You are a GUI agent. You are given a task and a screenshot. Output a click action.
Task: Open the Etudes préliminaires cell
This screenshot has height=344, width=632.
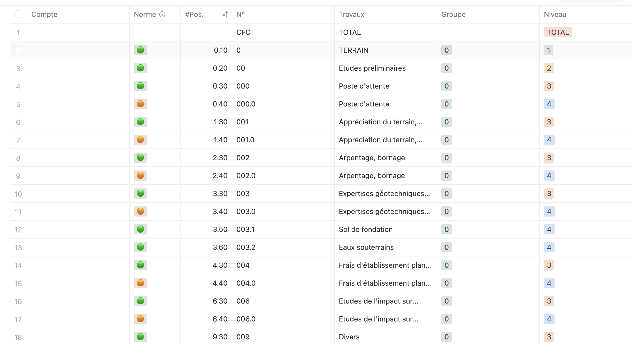(372, 68)
